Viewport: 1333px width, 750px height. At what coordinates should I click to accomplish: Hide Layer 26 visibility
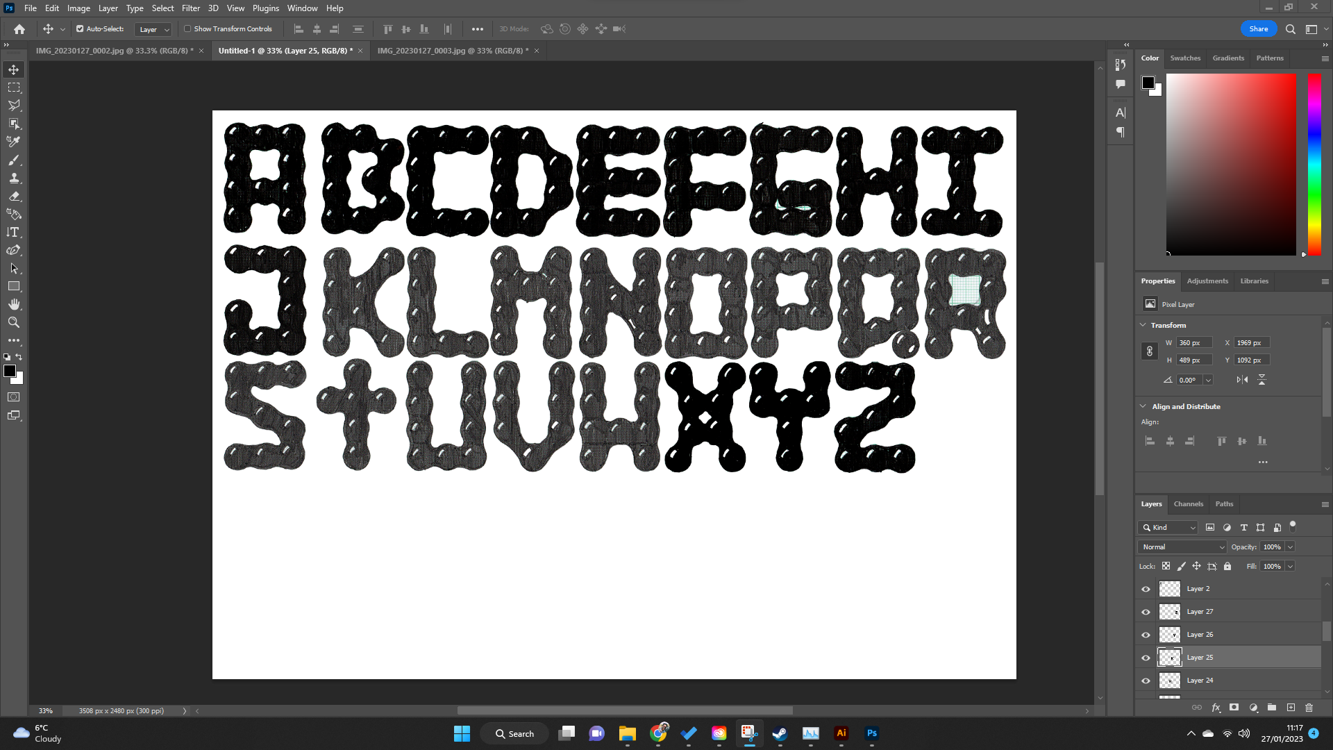coord(1146,634)
